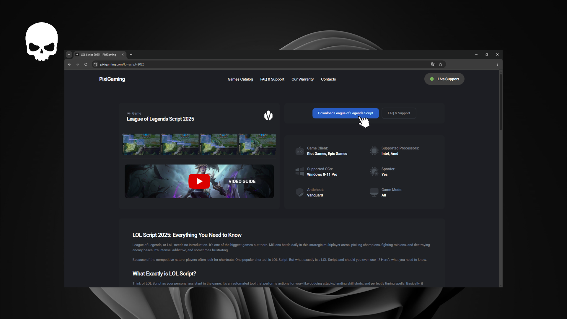
Task: Click the green Live Support status dot
Action: (432, 79)
